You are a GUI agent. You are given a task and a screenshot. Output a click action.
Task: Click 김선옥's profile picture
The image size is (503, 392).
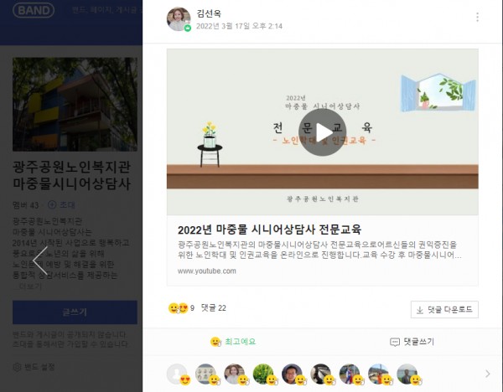(179, 19)
